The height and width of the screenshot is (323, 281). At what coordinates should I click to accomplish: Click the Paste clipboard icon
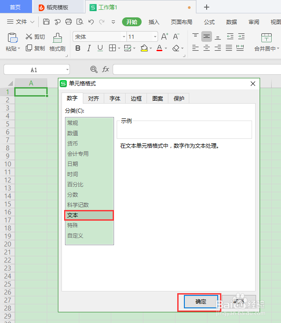tap(12, 38)
